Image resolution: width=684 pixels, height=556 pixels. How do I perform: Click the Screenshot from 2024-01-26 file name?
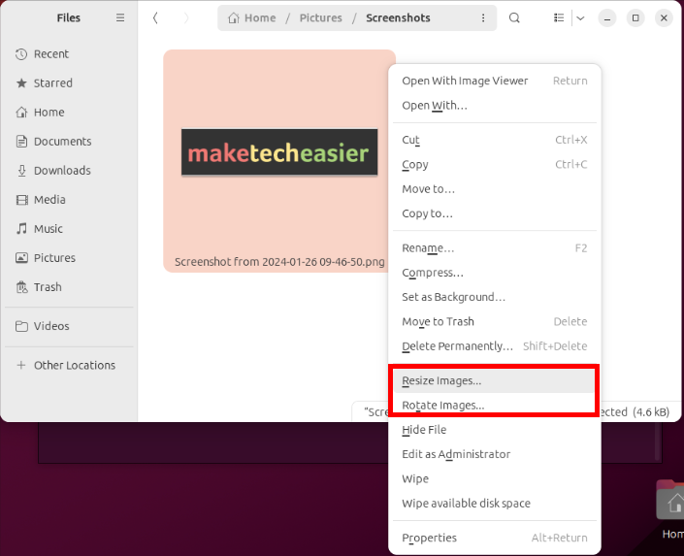(279, 261)
